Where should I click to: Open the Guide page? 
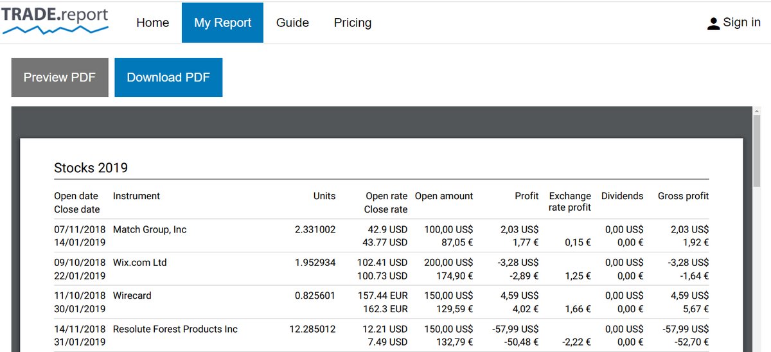pyautogui.click(x=292, y=23)
